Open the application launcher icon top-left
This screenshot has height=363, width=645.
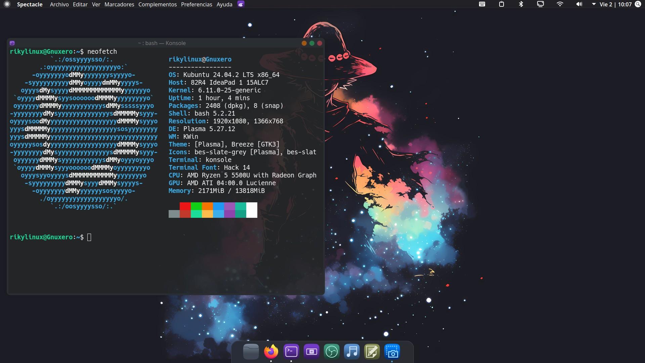[7, 4]
